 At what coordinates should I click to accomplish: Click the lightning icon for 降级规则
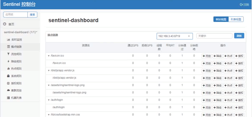click(8, 61)
